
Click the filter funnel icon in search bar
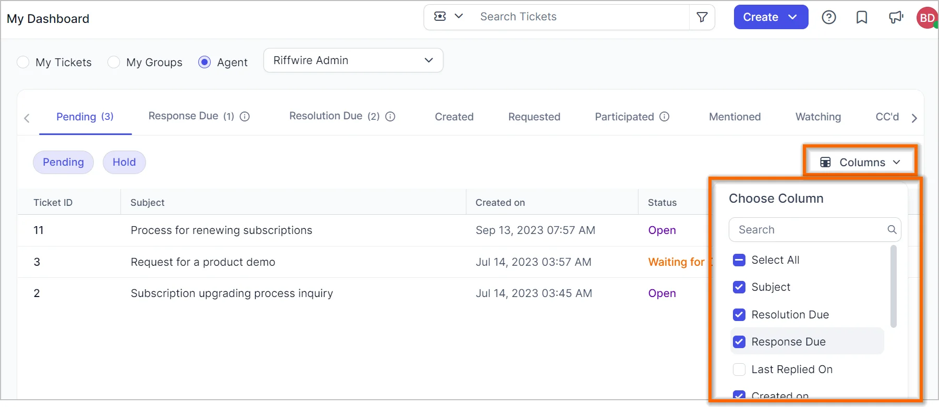click(702, 17)
